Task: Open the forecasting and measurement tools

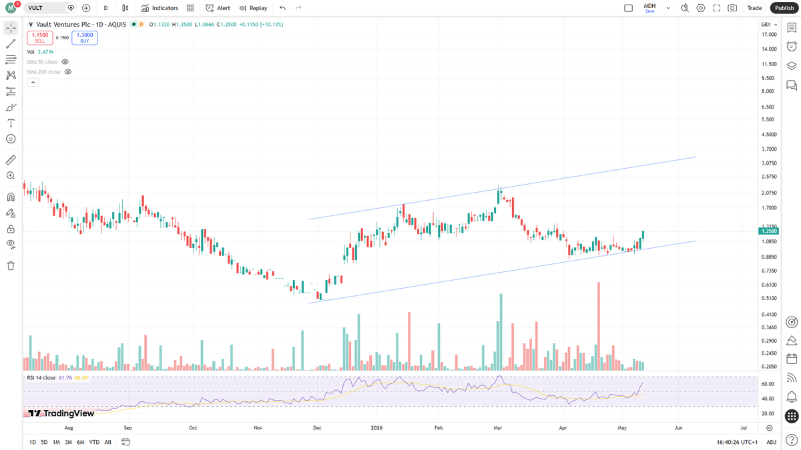Action: 11,91
